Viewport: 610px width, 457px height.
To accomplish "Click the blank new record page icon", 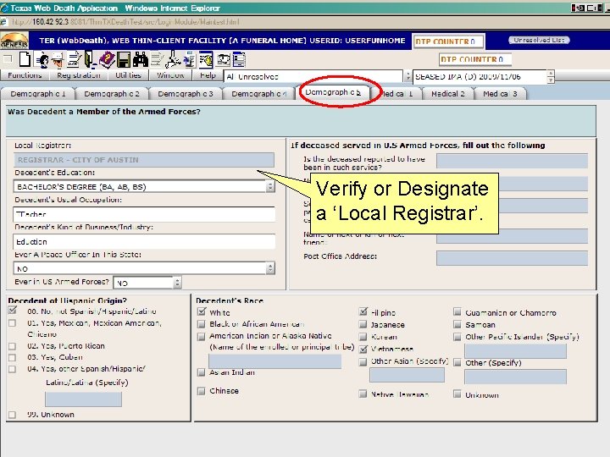I will (x=25, y=59).
